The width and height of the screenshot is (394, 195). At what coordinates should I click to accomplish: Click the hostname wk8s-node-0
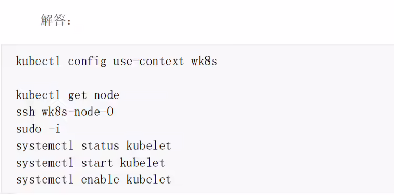point(77,112)
